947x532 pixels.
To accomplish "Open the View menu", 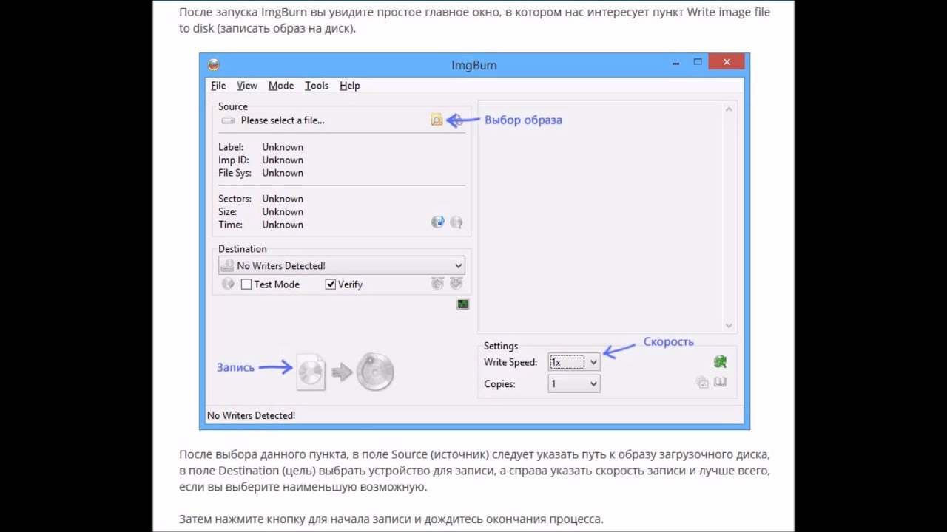I will (247, 86).
